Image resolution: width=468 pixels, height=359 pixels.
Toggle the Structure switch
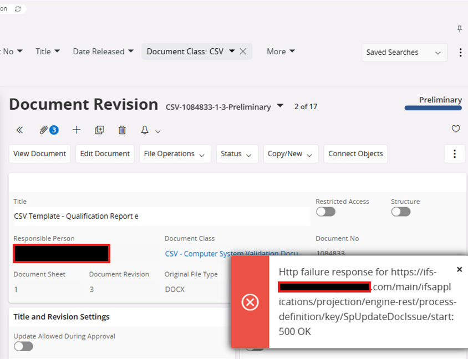point(401,212)
